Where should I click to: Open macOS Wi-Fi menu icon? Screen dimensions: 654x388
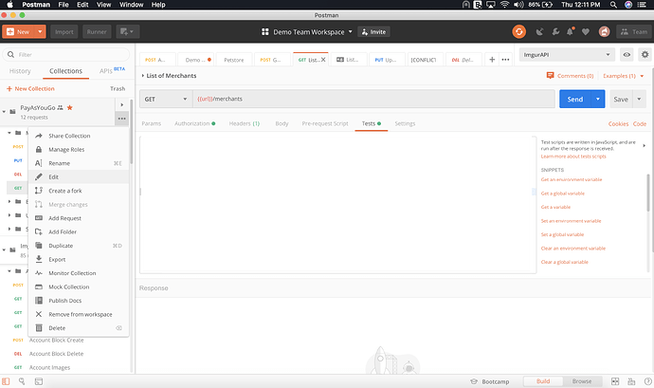[x=504, y=5]
